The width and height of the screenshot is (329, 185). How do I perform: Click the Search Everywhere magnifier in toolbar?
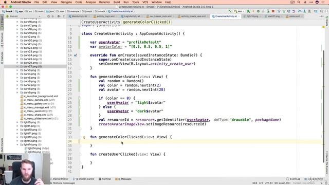tap(321, 11)
